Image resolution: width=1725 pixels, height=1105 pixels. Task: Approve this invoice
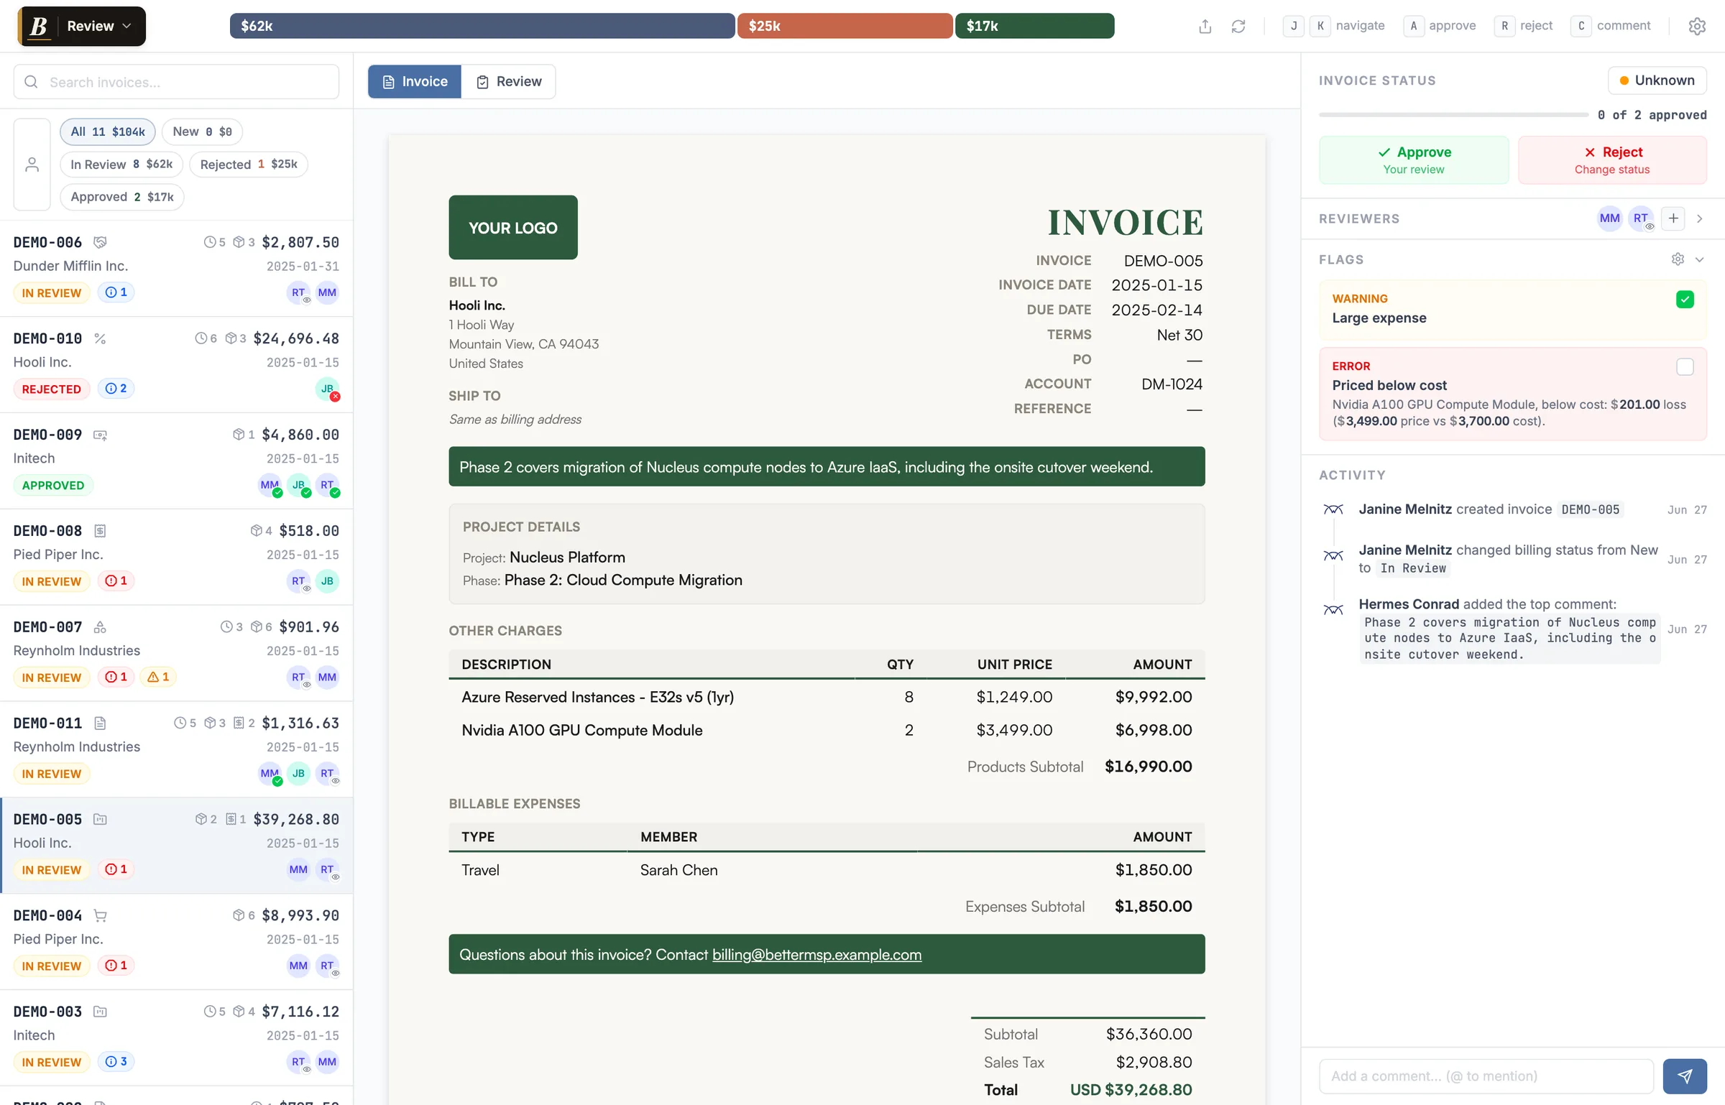[1414, 160]
